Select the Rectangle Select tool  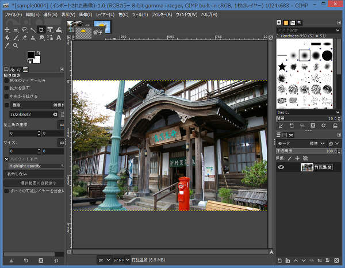point(16,29)
